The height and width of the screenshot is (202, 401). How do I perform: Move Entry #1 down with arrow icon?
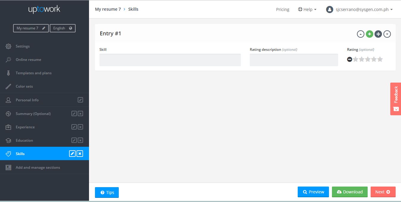[x=387, y=34]
